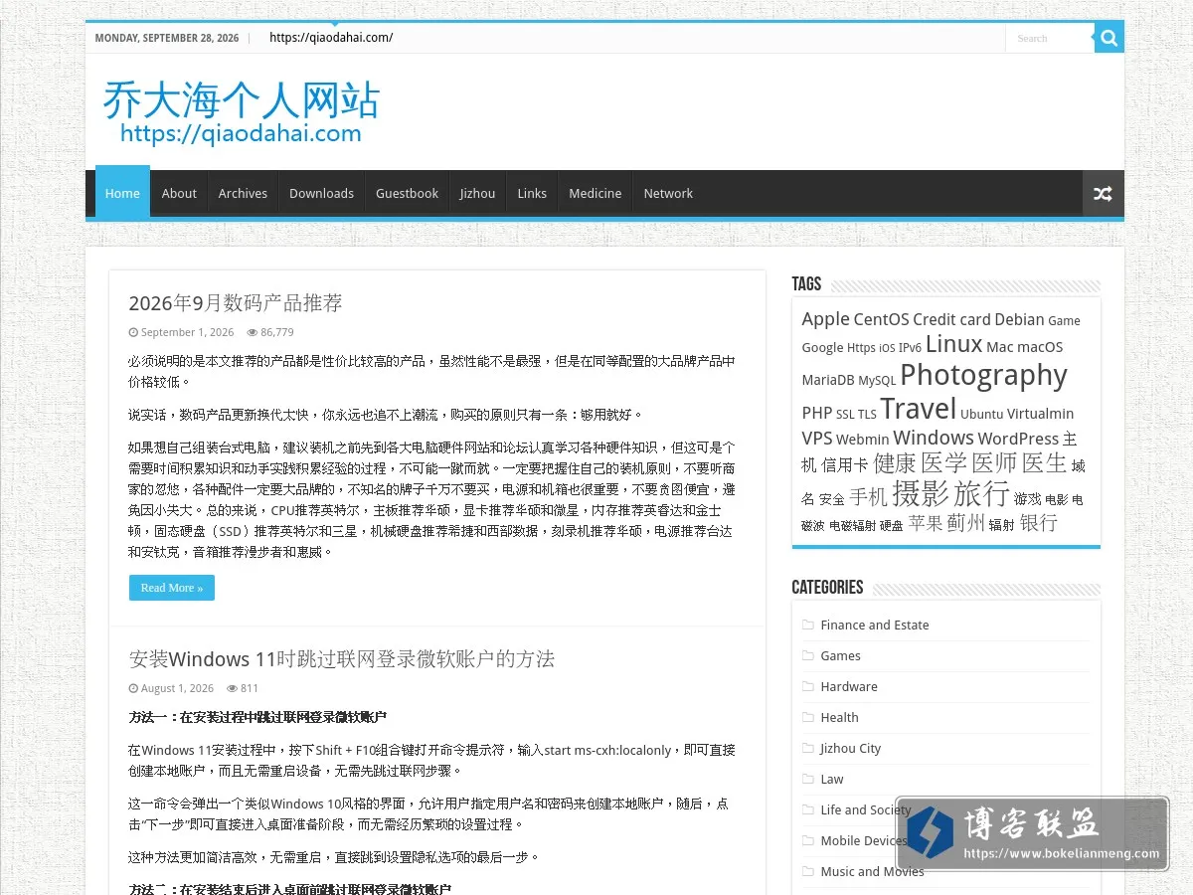Open the Law category link
The image size is (1193, 895).
click(x=832, y=779)
